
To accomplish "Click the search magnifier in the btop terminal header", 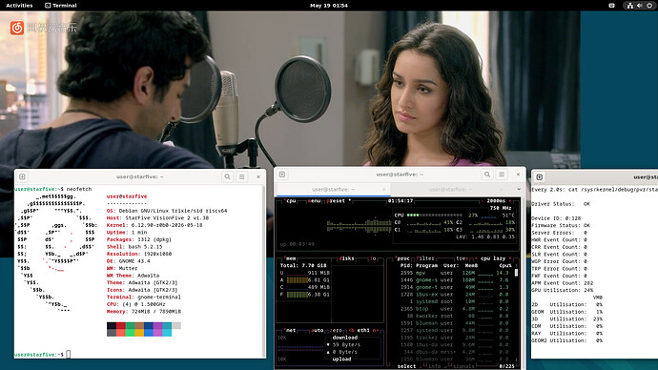I will 487,175.
